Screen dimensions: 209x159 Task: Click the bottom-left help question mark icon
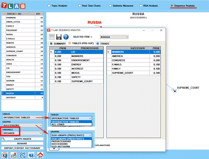[x=31, y=155]
